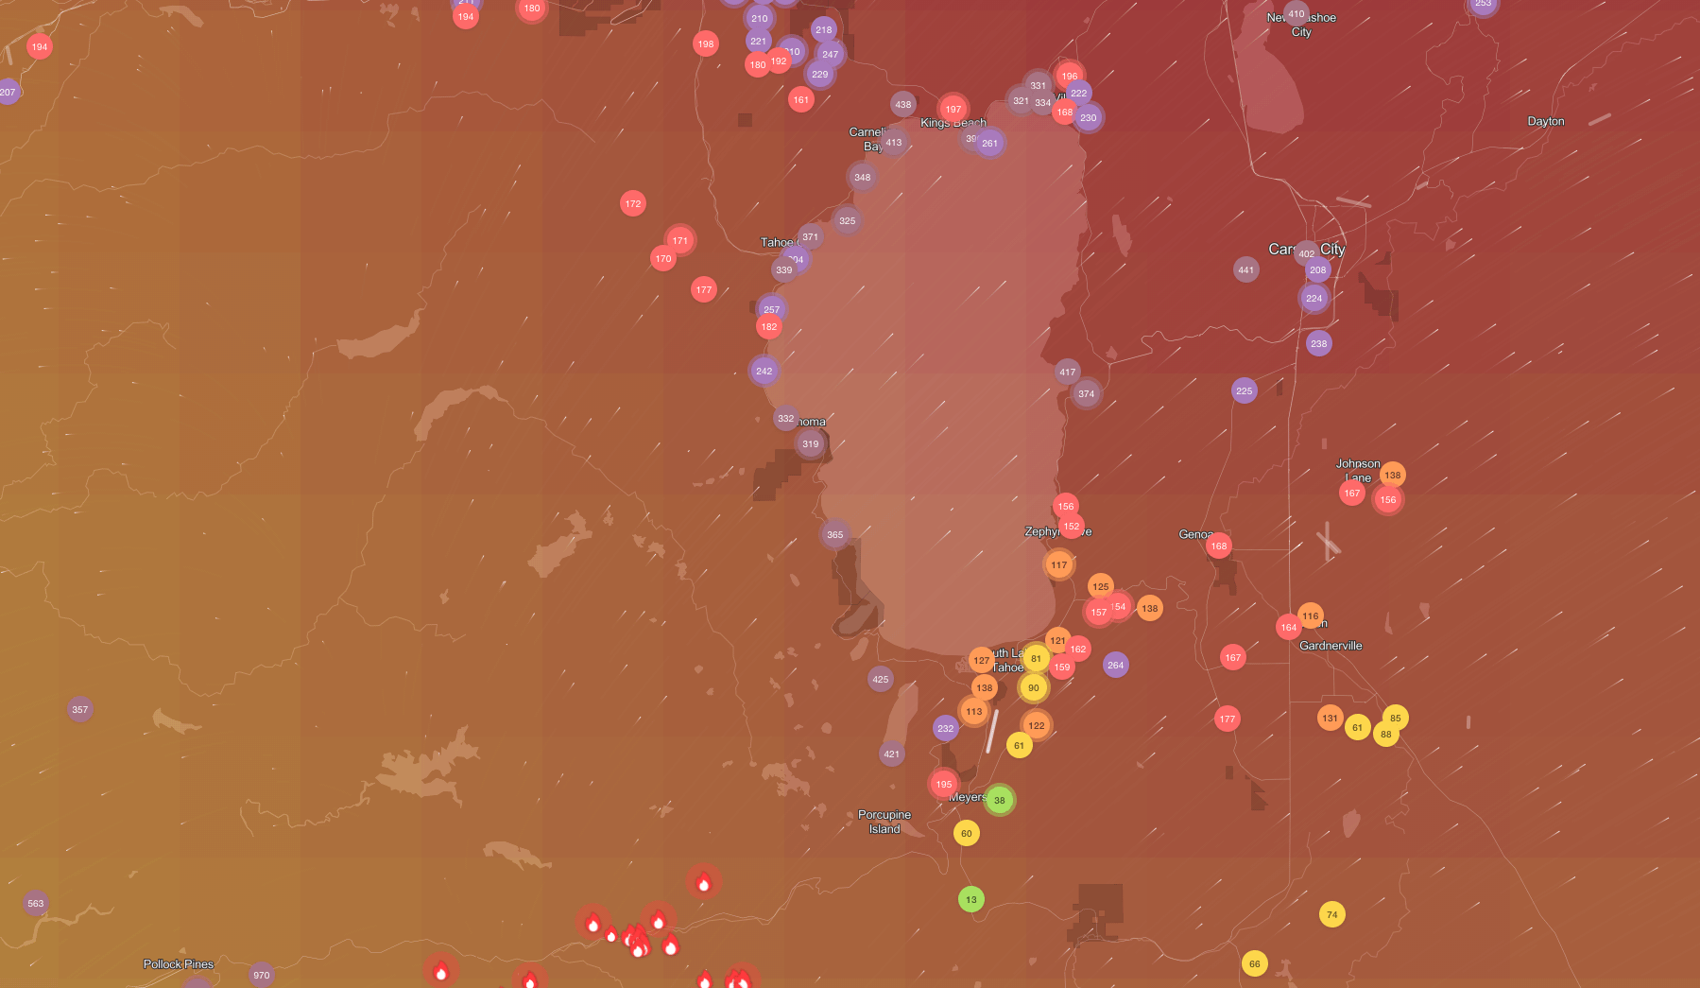Open the red sensor marker reading 170
This screenshot has height=988, width=1700.
click(x=663, y=258)
